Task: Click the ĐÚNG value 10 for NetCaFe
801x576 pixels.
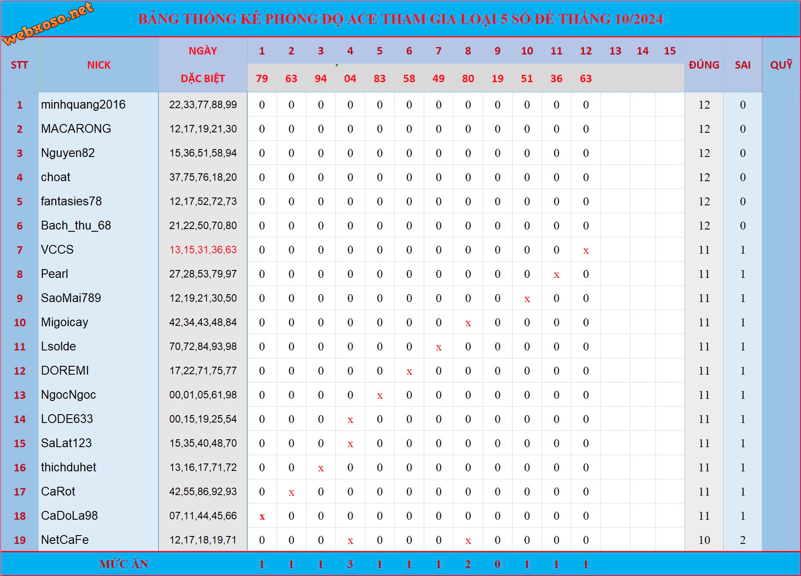Action: tap(704, 540)
